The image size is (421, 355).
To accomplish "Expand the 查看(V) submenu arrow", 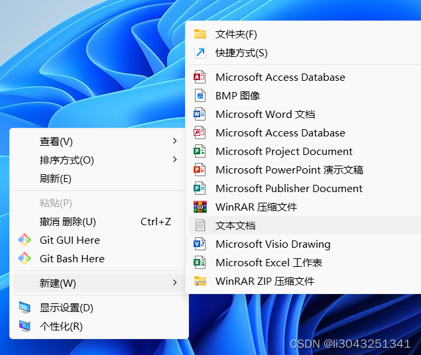I will pyautogui.click(x=175, y=141).
